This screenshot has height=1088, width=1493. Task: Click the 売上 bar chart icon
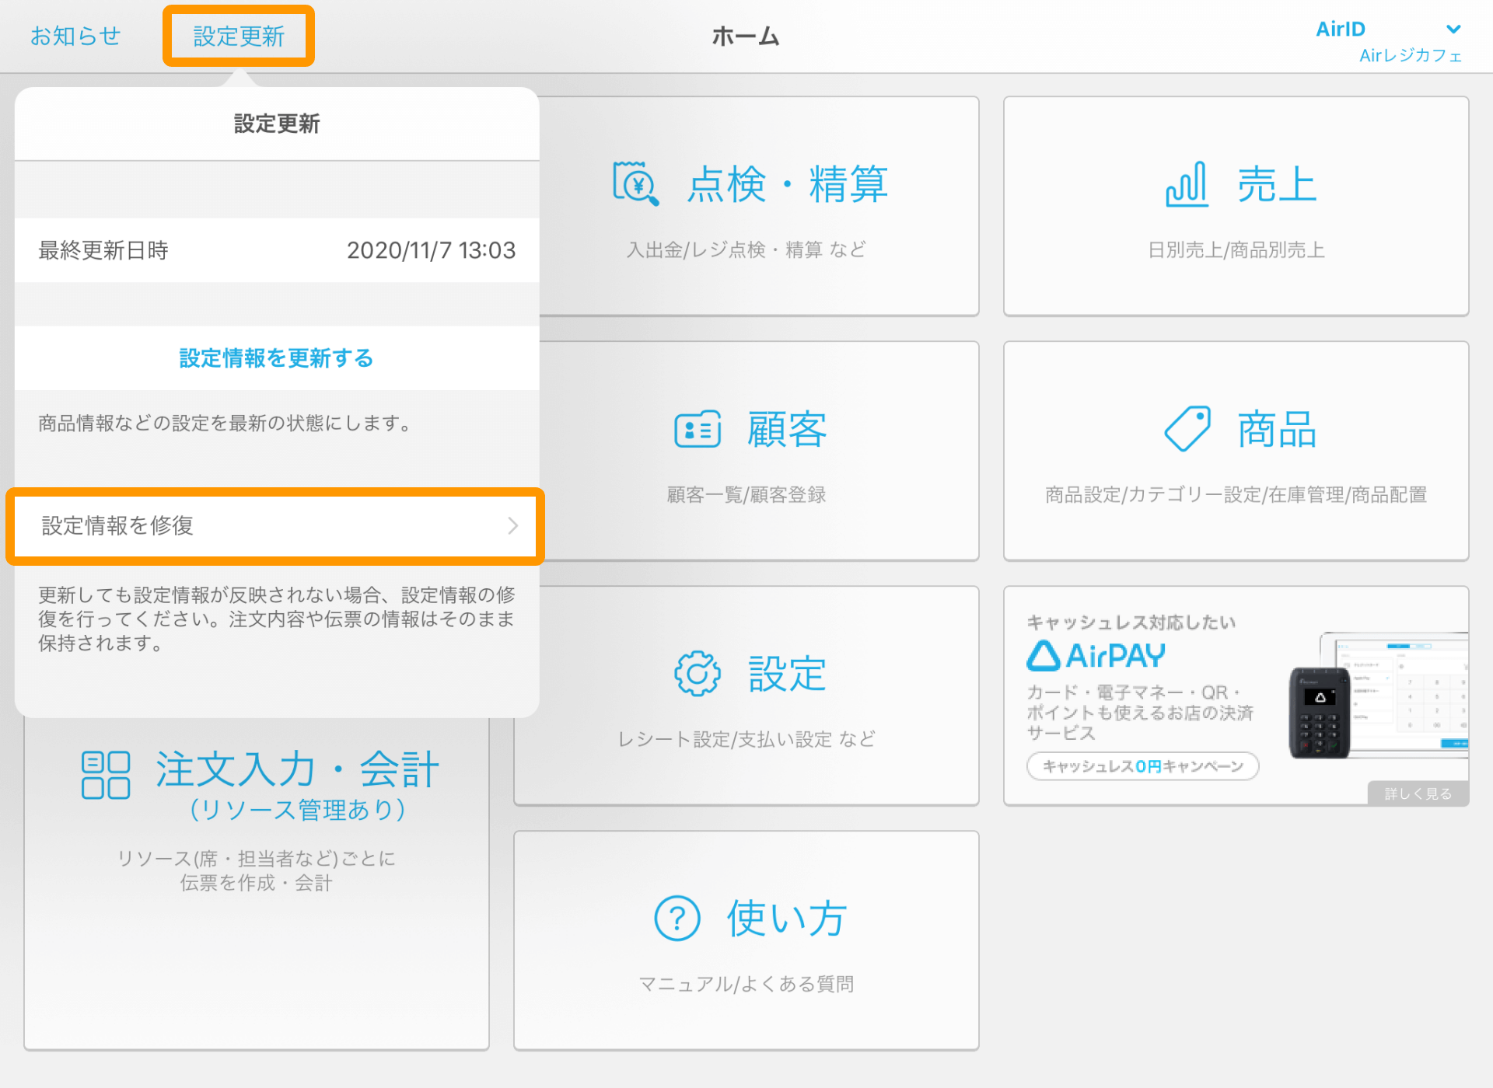1185,185
